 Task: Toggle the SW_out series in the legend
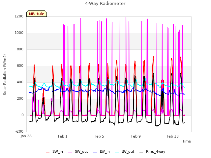tap(78, 151)
